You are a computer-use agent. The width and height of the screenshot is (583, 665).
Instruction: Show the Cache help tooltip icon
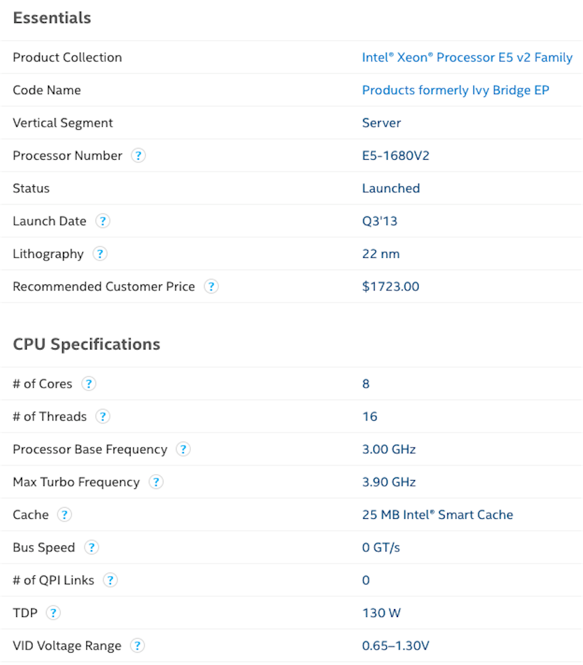64,514
